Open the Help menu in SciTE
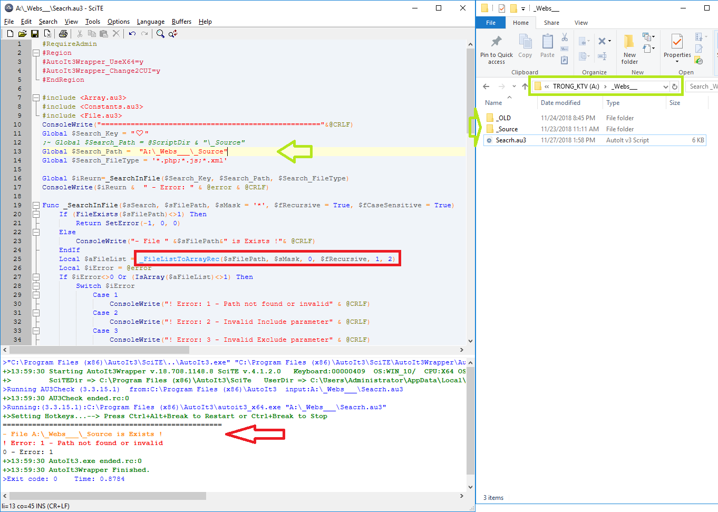The width and height of the screenshot is (718, 512). (x=205, y=22)
